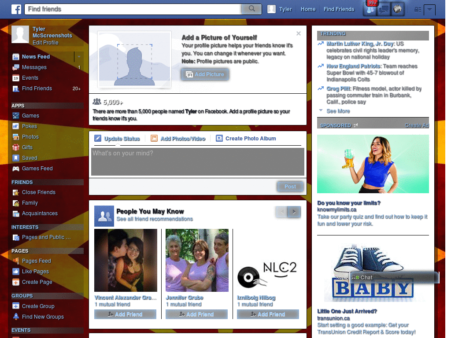Add Vincent Alexander Gra... as friend
Screen dimensions: 451x338
(125, 314)
